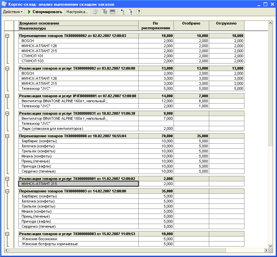Collapse group Реализация товаров ТК000000003 от 15.02.2007
Viewport: 277px width, 257px height.
[x=7, y=234]
